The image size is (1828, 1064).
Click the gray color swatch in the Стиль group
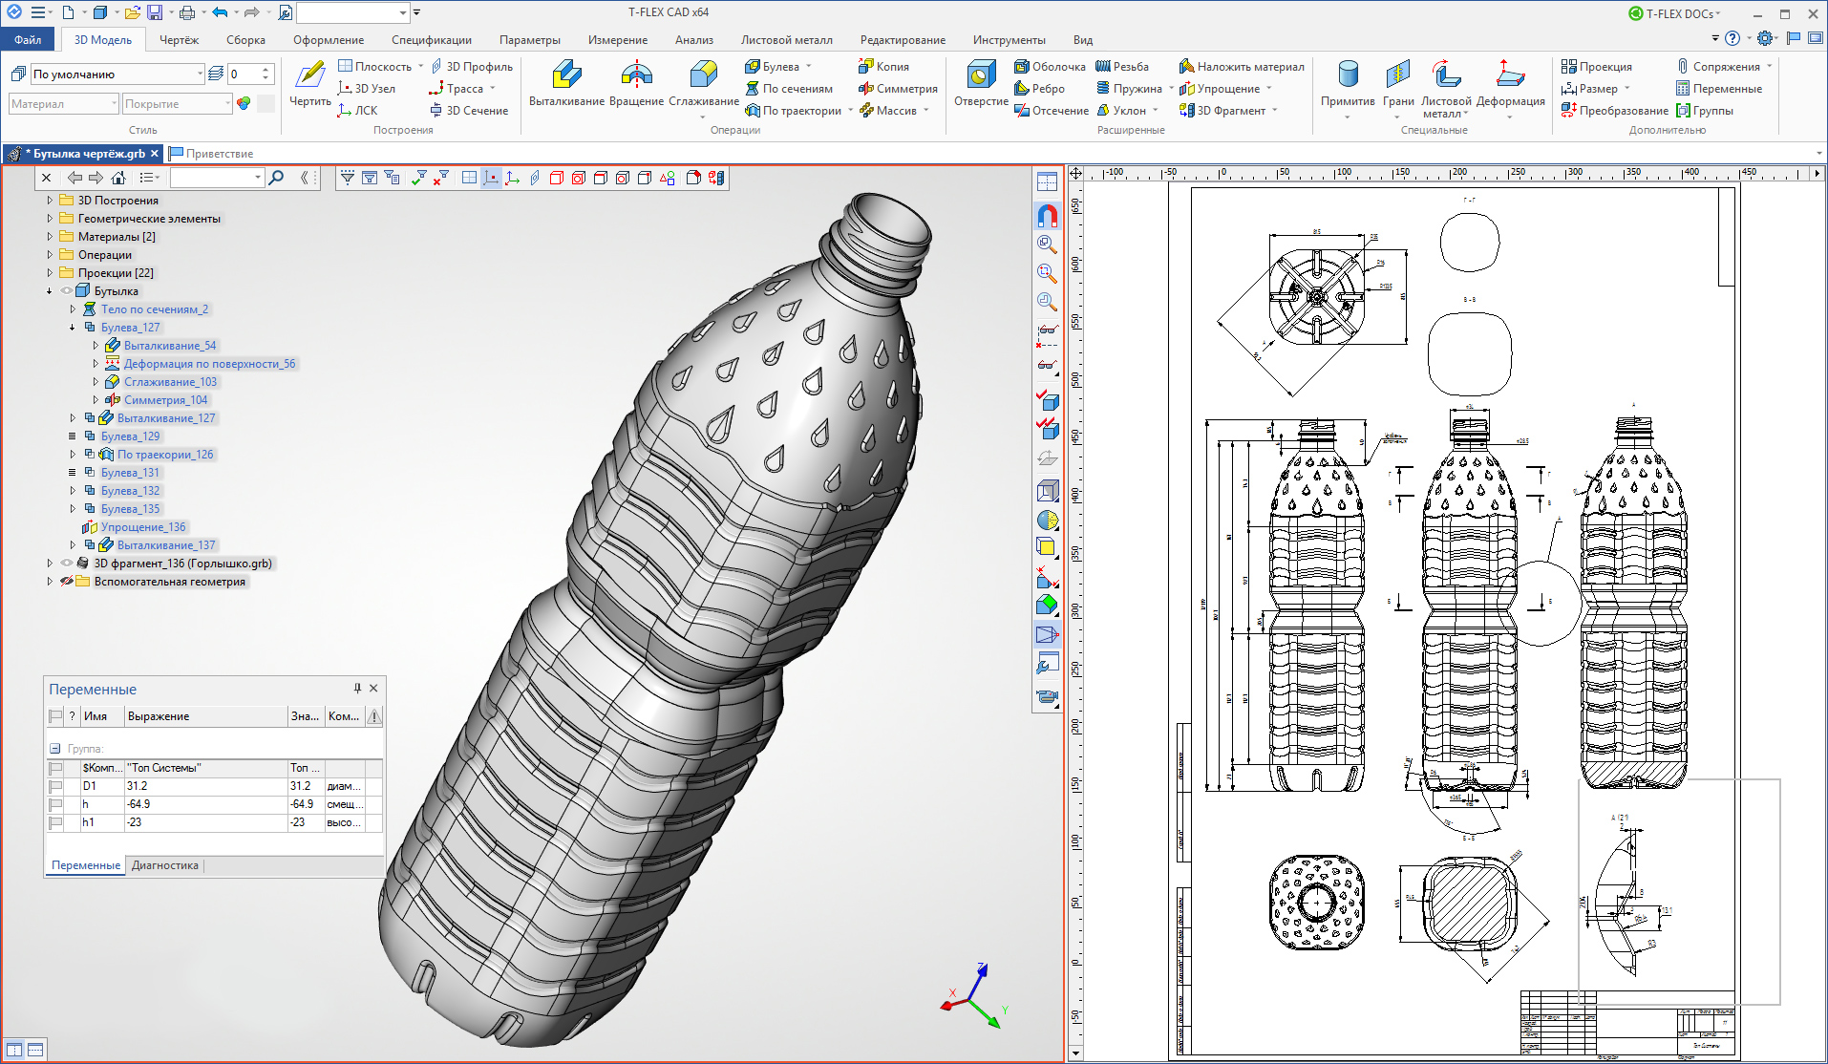coord(266,103)
